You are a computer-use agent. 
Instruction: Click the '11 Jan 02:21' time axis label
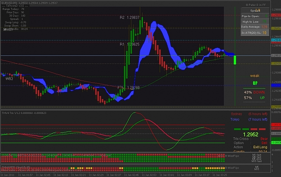pos(78,175)
